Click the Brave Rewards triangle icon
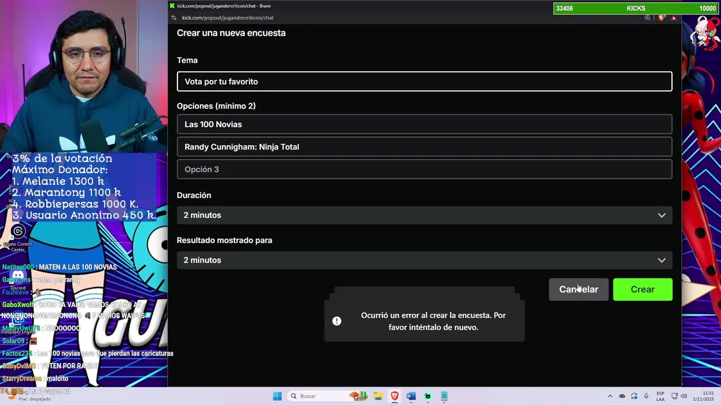Screen dimensions: 721x405 pyautogui.click(x=673, y=17)
